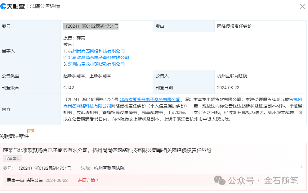Screen dimensions: 308x193
Task: Click 尚尚签网络科技有限公司 link in content paragraph
Action: (x=87, y=106)
